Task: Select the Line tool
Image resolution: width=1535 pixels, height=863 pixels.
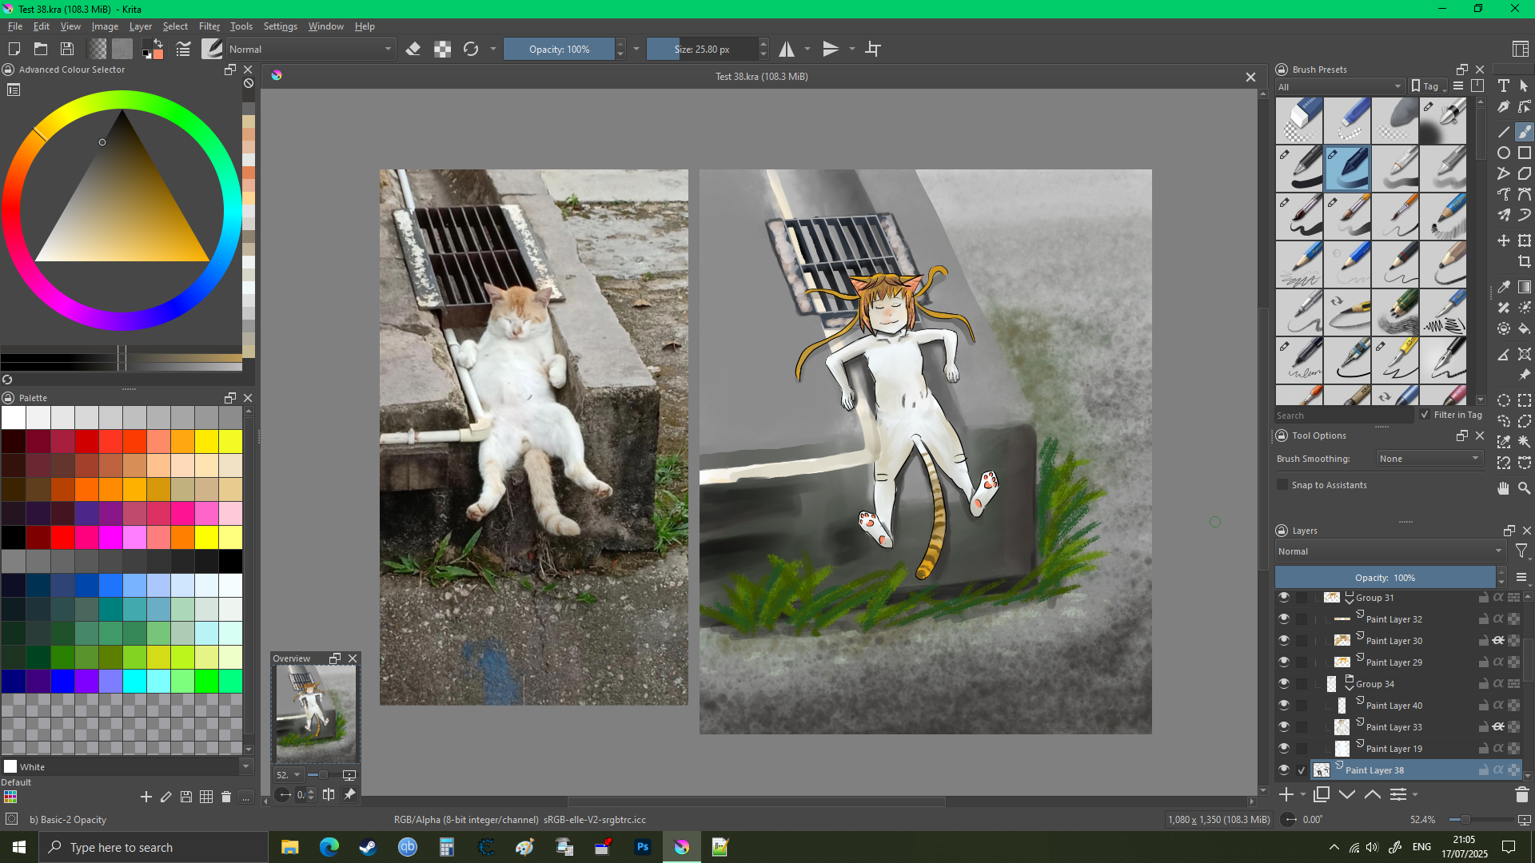Action: coord(1504,131)
